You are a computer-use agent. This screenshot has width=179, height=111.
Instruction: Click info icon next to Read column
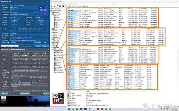click(x=18, y=53)
